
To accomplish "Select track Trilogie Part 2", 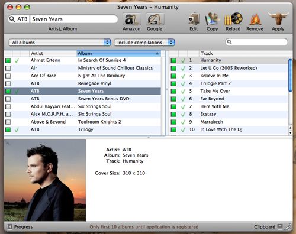I will coord(215,83).
